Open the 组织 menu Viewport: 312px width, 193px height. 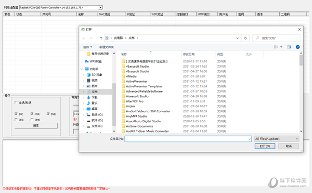pos(87,47)
